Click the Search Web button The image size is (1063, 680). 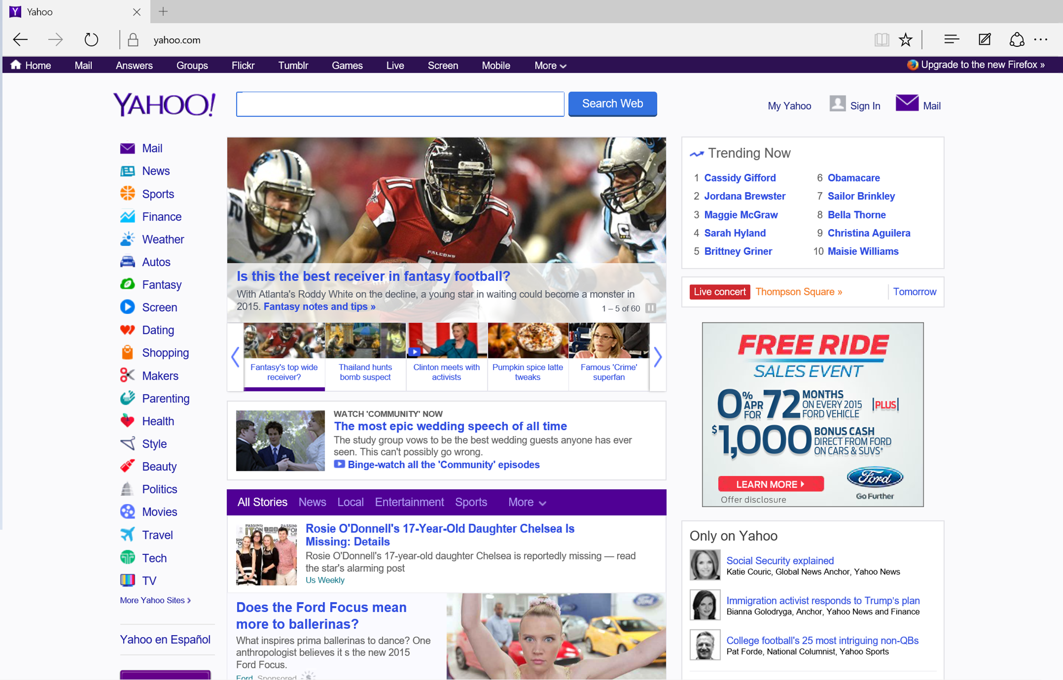point(612,103)
